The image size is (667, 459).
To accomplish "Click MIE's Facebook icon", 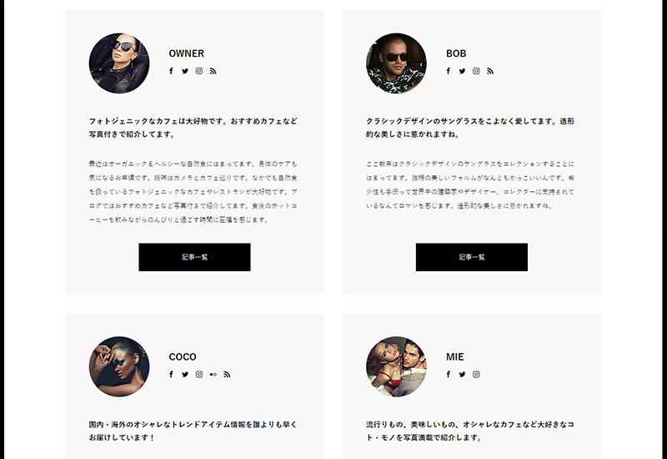I will [x=449, y=374].
